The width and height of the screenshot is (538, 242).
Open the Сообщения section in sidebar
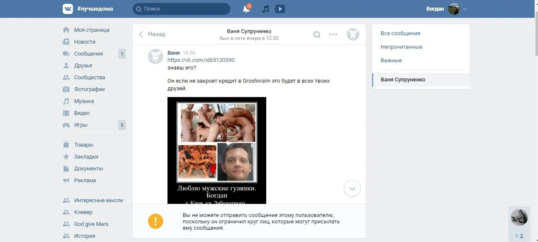[x=88, y=54]
